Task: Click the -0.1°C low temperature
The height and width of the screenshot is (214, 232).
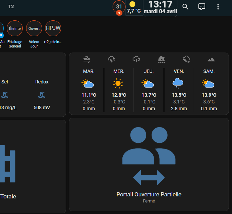Action: click(149, 102)
